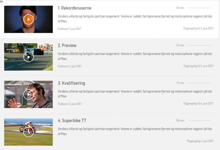Click progress bar for Rekordknuserne episode

pyautogui.click(x=199, y=8)
